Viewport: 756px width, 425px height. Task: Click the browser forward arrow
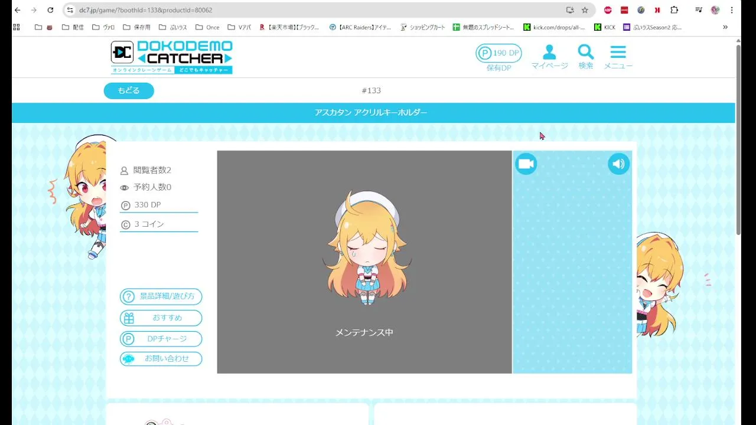click(34, 10)
